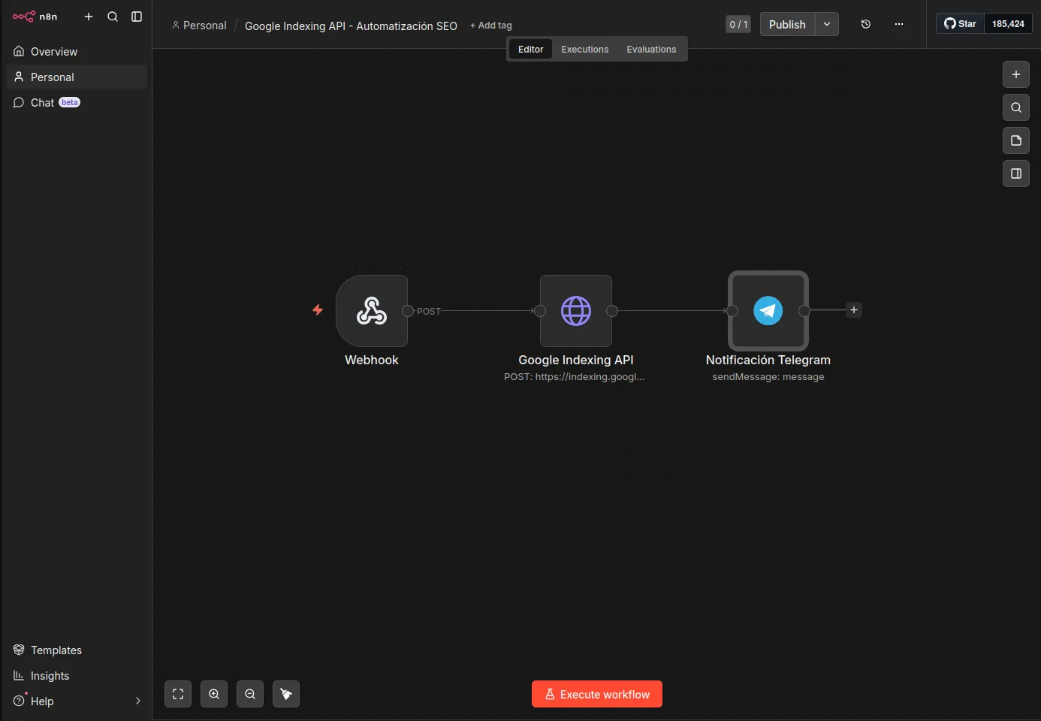Screen dimensions: 1041x721
Task: Click the Webhook node label
Action: pos(372,360)
